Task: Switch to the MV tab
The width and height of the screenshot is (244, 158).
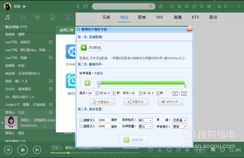Action: point(160,17)
